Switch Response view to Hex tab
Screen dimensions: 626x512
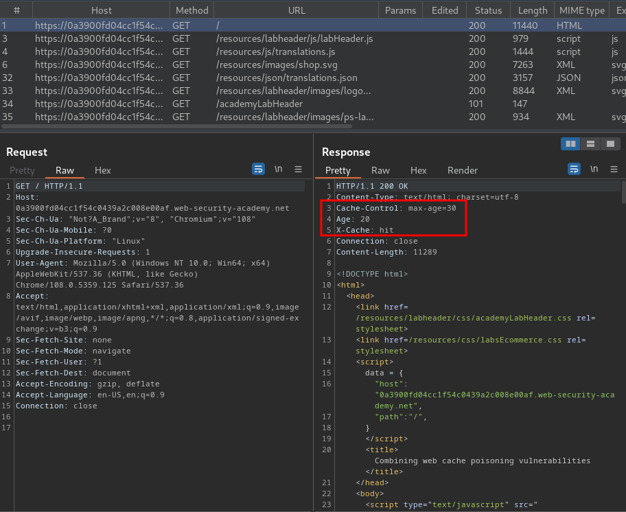[x=419, y=170]
